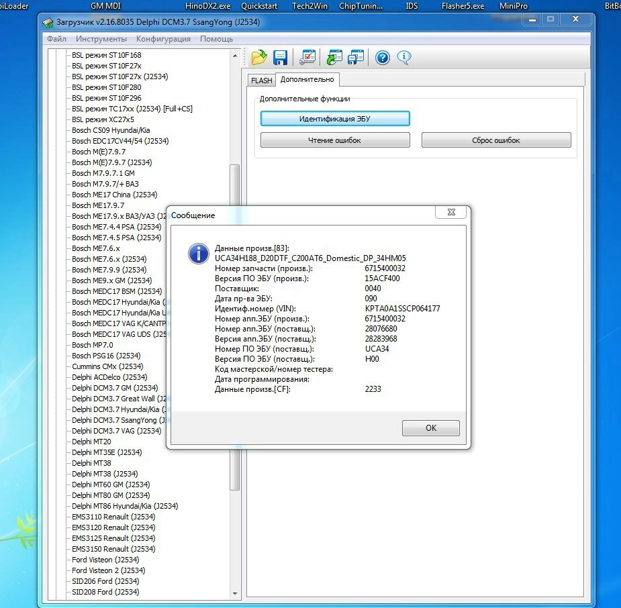Select EMS3150 Renault (J2534) entry
Viewport: 621px width, 608px height.
click(113, 549)
